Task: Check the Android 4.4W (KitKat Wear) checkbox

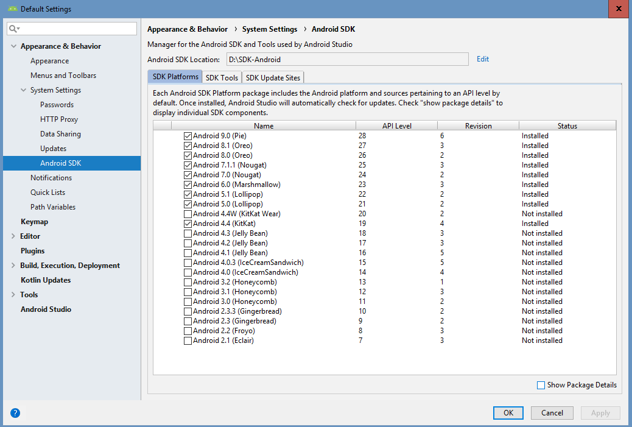Action: (188, 214)
